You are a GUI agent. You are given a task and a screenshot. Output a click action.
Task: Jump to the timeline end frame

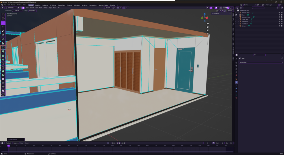click(124, 143)
